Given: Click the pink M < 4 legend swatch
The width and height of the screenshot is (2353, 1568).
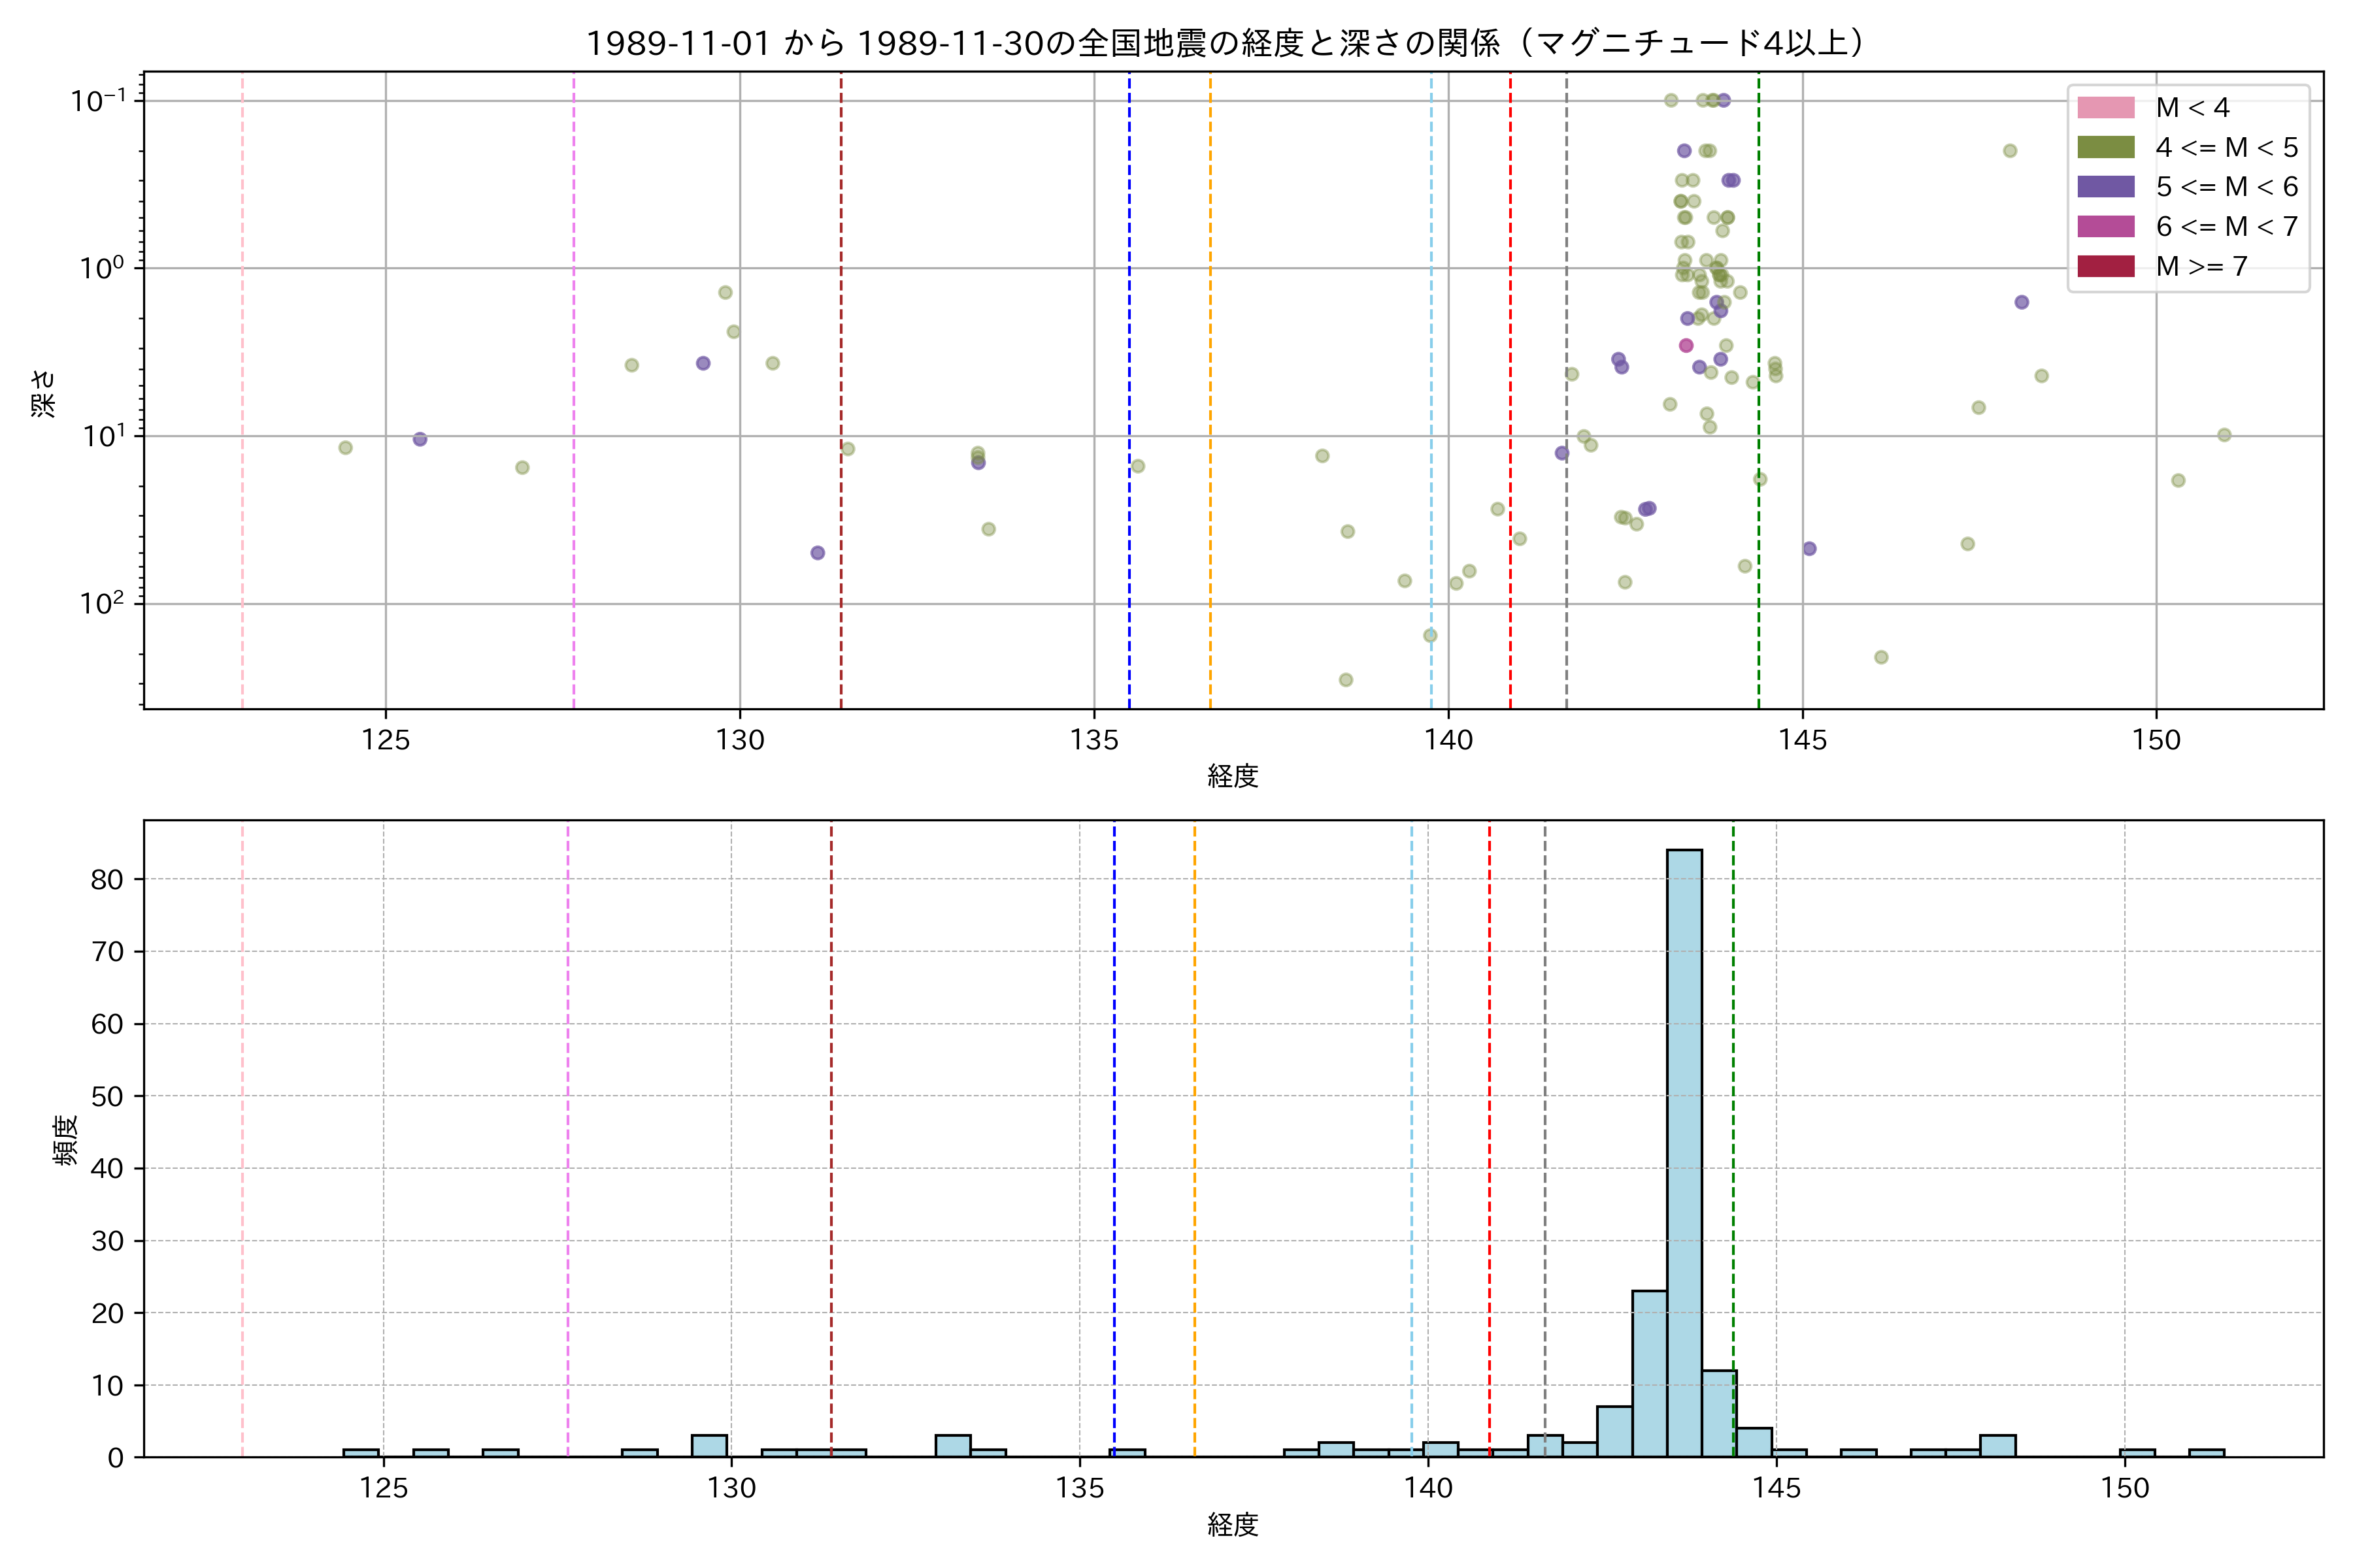Looking at the screenshot, I should 2106,107.
